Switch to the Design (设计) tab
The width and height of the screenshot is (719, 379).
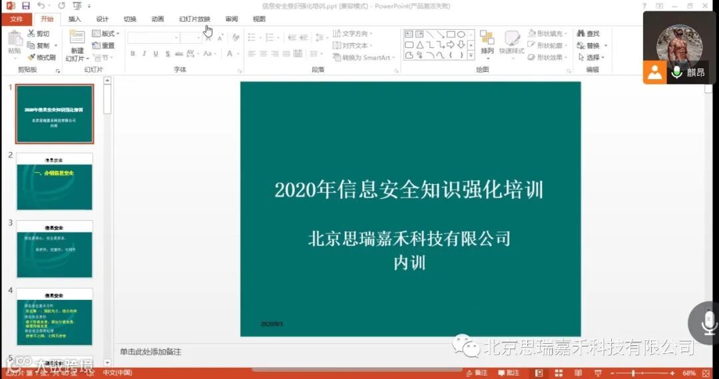[103, 19]
